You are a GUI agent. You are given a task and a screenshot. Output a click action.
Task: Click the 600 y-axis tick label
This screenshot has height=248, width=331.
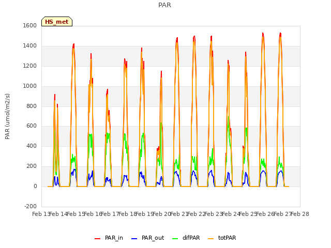coord(32,126)
